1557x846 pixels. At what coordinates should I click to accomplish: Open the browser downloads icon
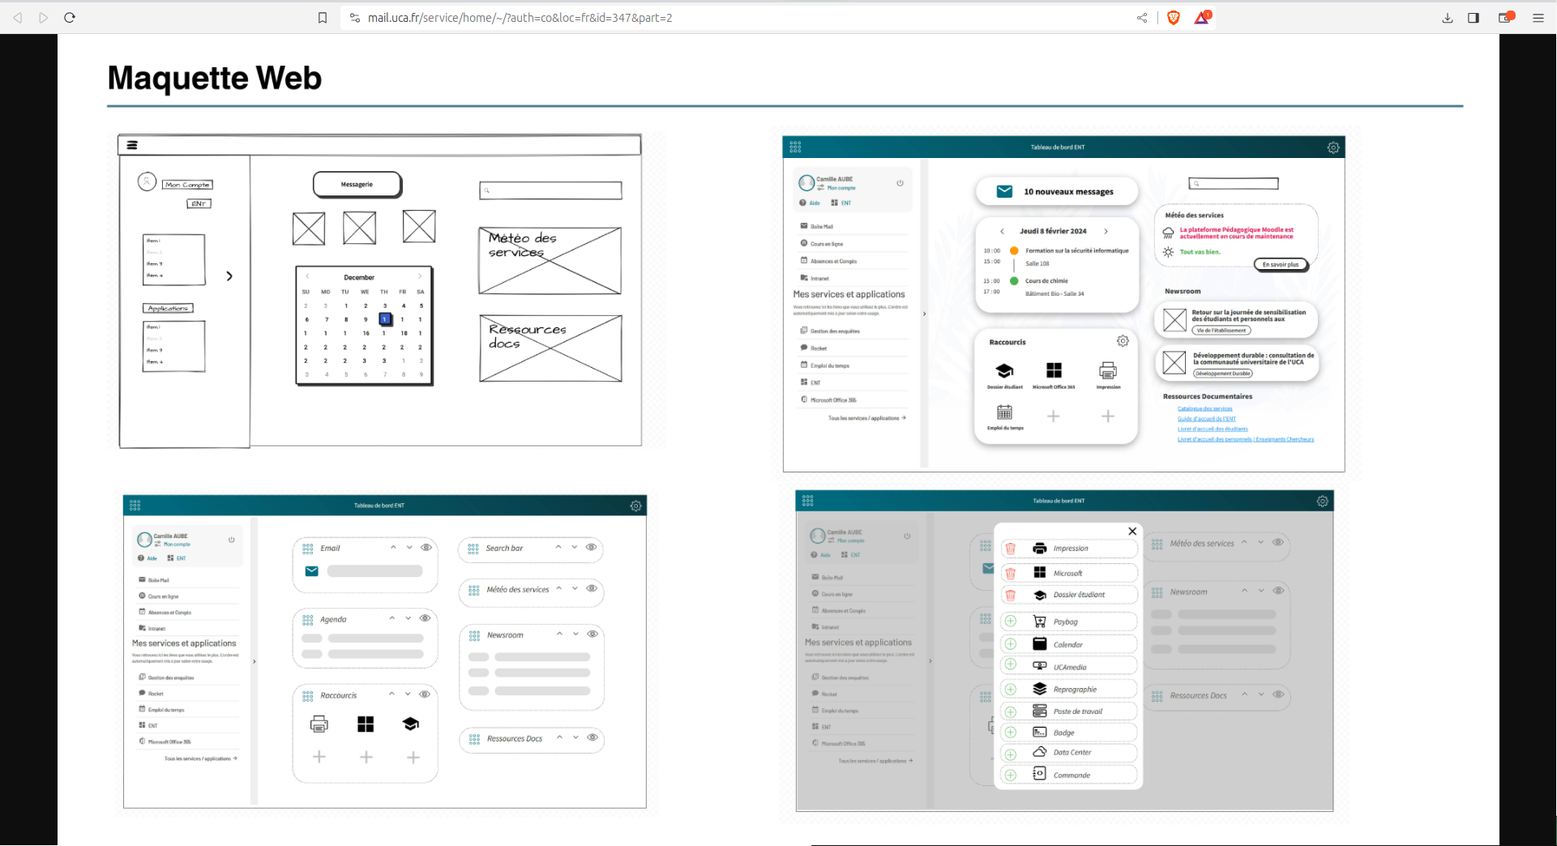(x=1448, y=18)
